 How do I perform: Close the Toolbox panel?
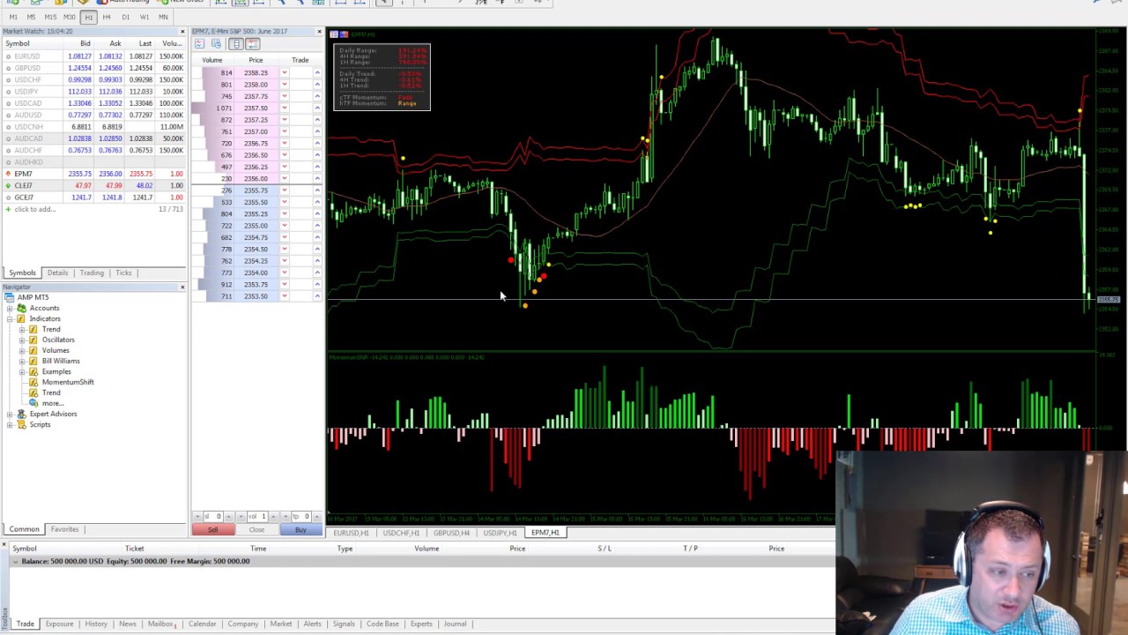coord(4,544)
